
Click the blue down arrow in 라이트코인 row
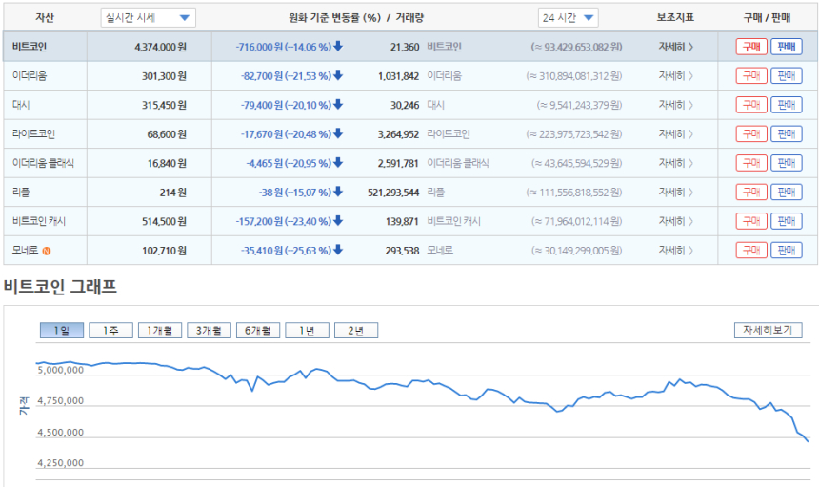[x=338, y=133]
